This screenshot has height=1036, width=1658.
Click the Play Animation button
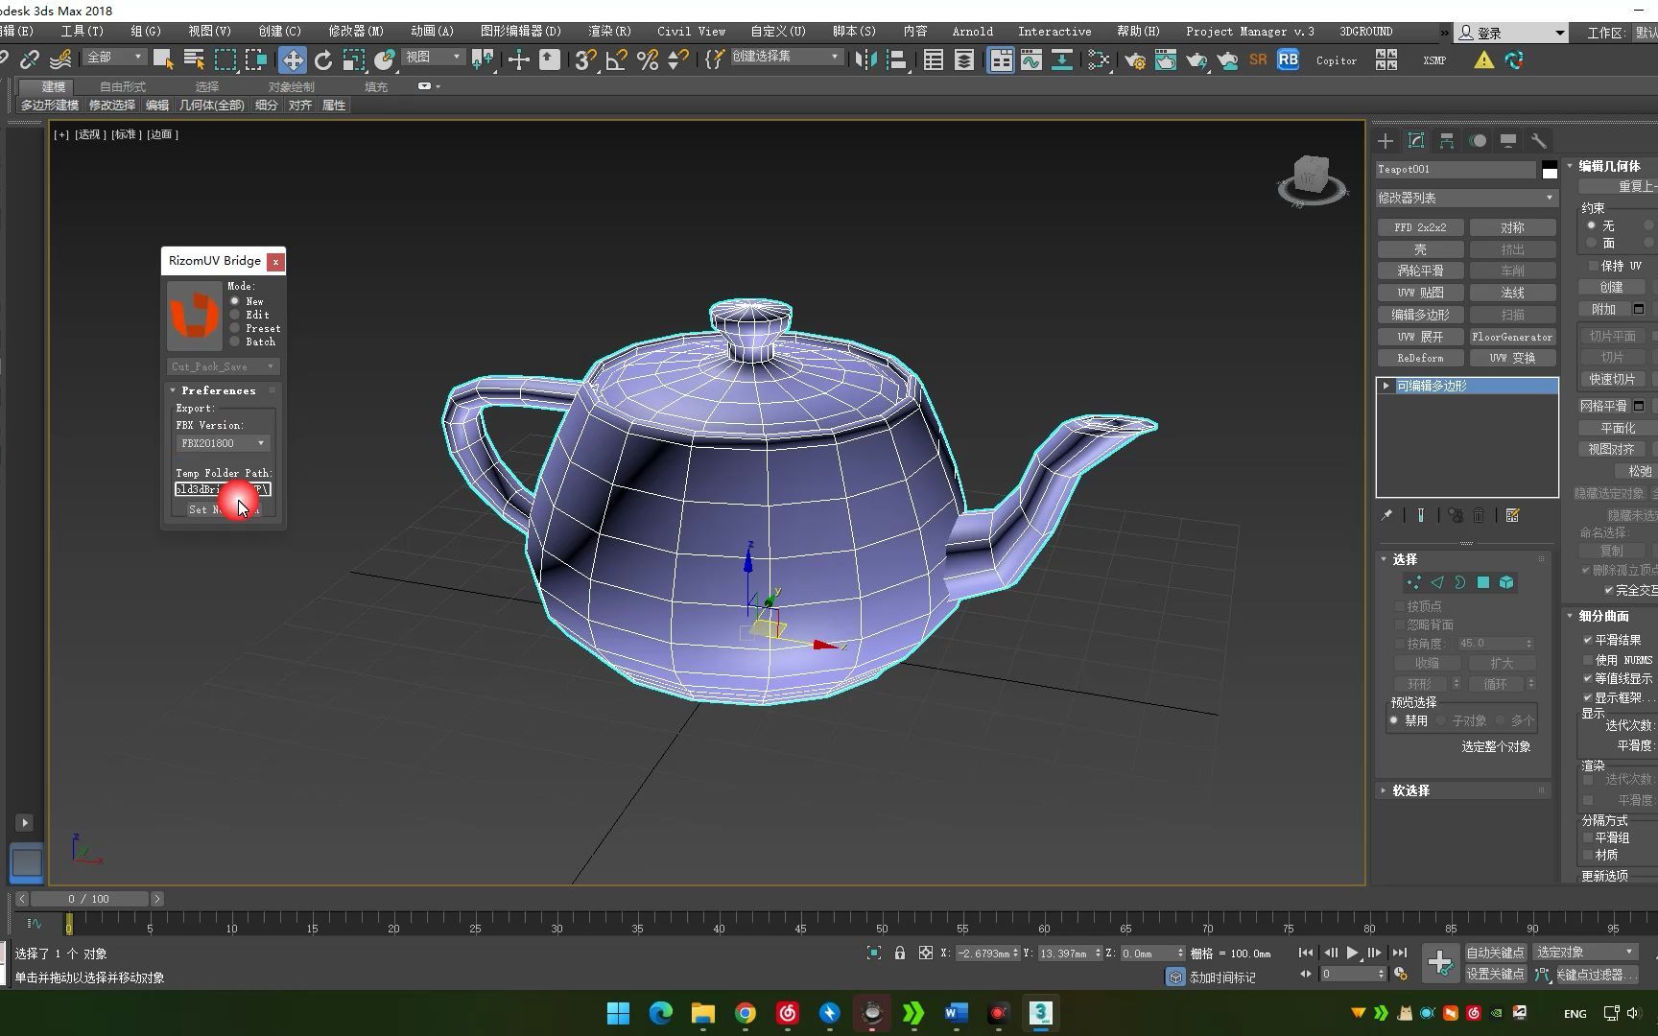(x=1352, y=953)
